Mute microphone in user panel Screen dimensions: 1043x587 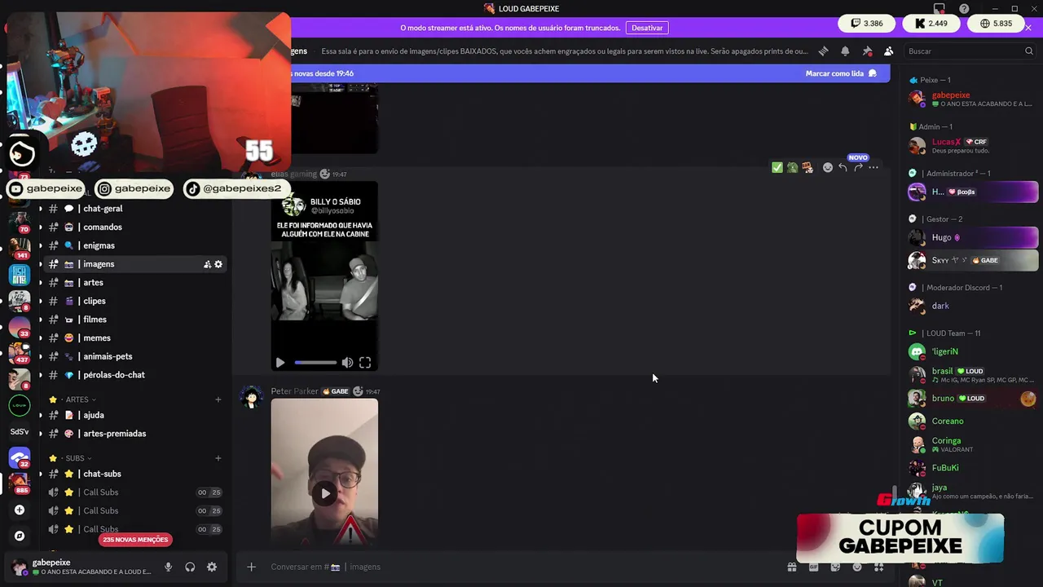(x=168, y=567)
